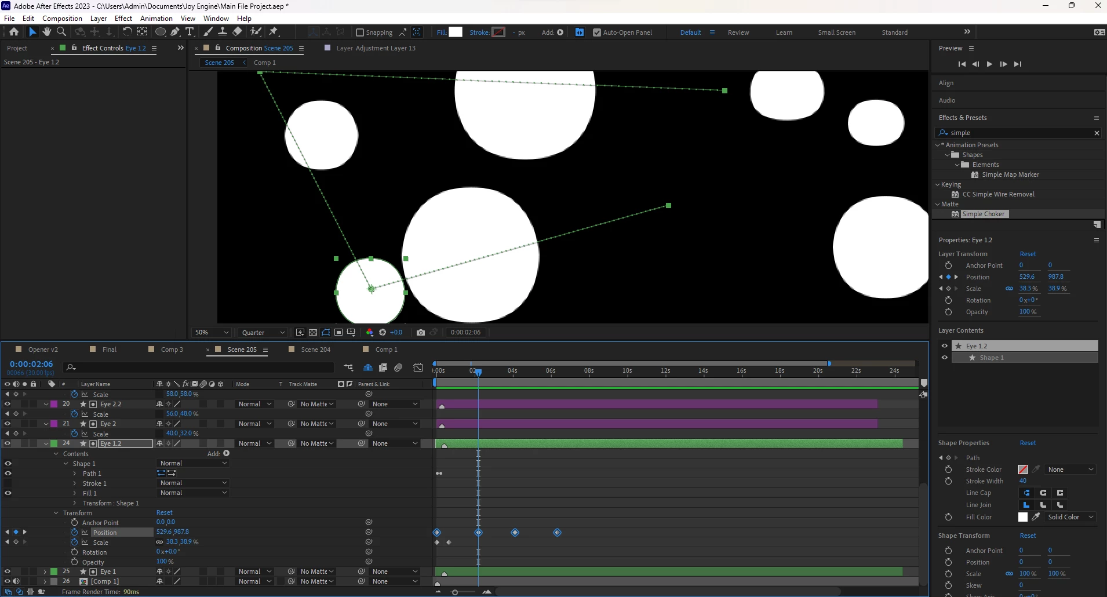The image size is (1107, 597).
Task: Collapse the Eye 1.2 layer properties
Action: [46, 443]
